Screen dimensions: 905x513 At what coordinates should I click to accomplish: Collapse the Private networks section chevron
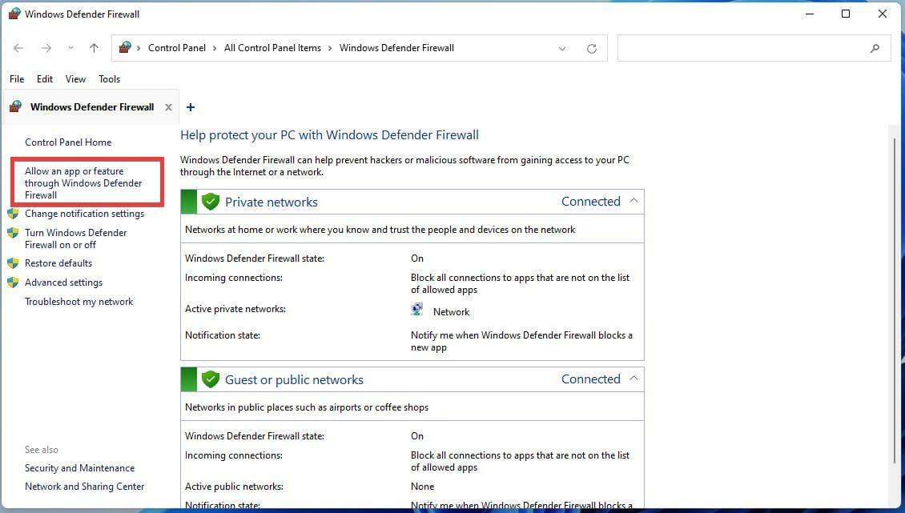tap(633, 201)
